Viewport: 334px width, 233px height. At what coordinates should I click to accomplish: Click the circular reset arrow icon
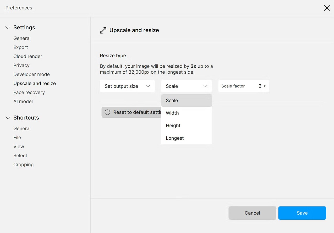coord(107,112)
